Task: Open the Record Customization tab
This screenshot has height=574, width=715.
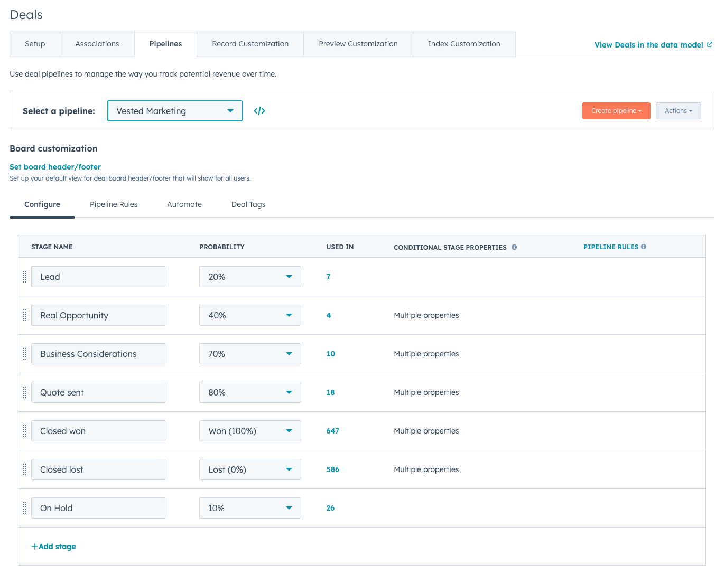Action: pyautogui.click(x=250, y=44)
